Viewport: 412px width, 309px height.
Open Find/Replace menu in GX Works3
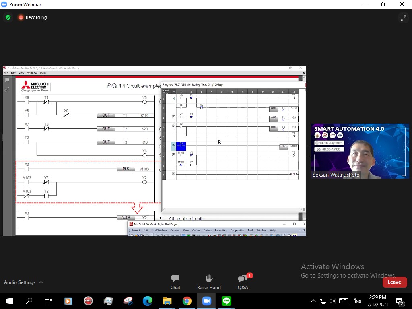coord(159,230)
